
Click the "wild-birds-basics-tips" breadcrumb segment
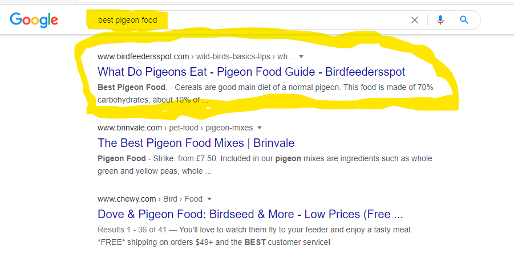[233, 56]
